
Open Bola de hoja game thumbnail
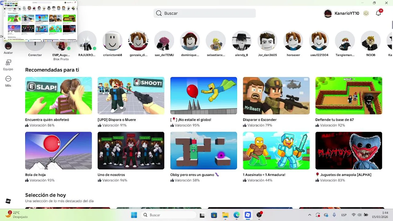(x=58, y=151)
